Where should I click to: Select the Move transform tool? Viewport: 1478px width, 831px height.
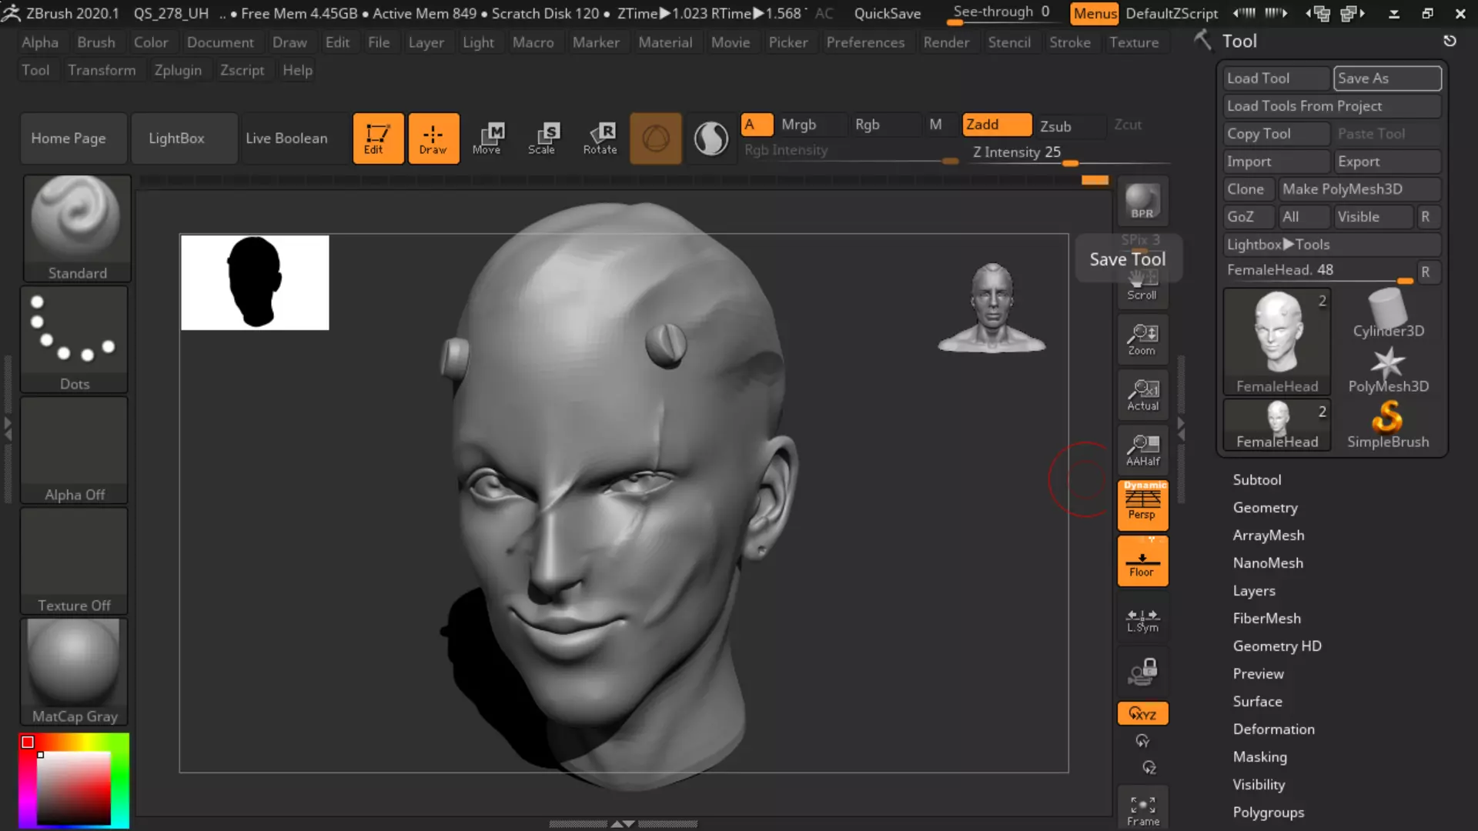pos(487,138)
